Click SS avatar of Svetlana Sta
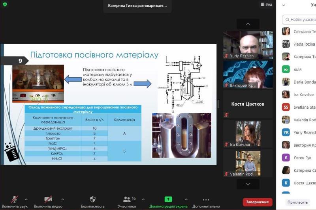 click(286, 107)
